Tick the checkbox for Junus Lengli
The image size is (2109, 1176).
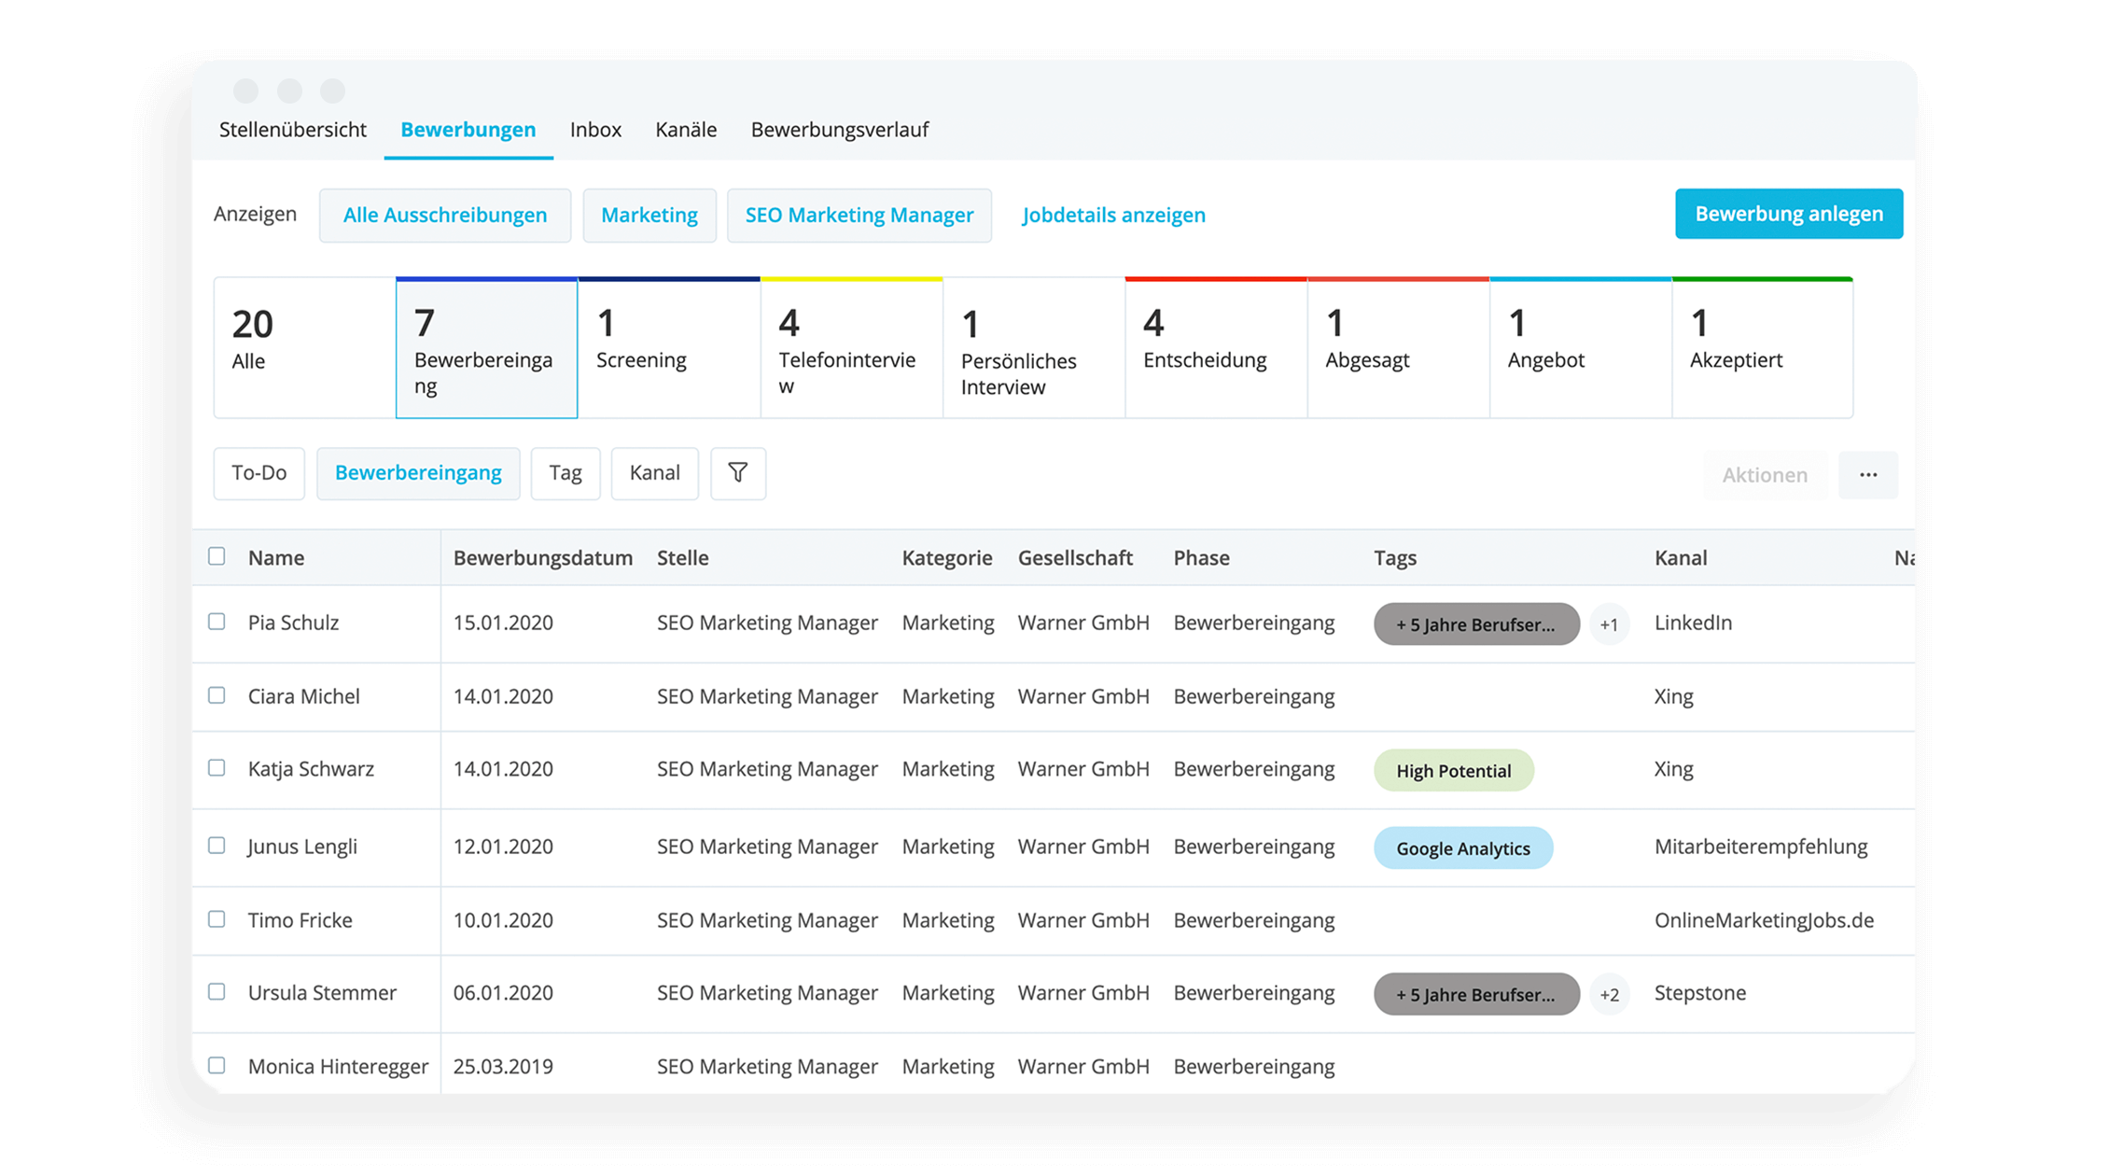pyautogui.click(x=216, y=846)
